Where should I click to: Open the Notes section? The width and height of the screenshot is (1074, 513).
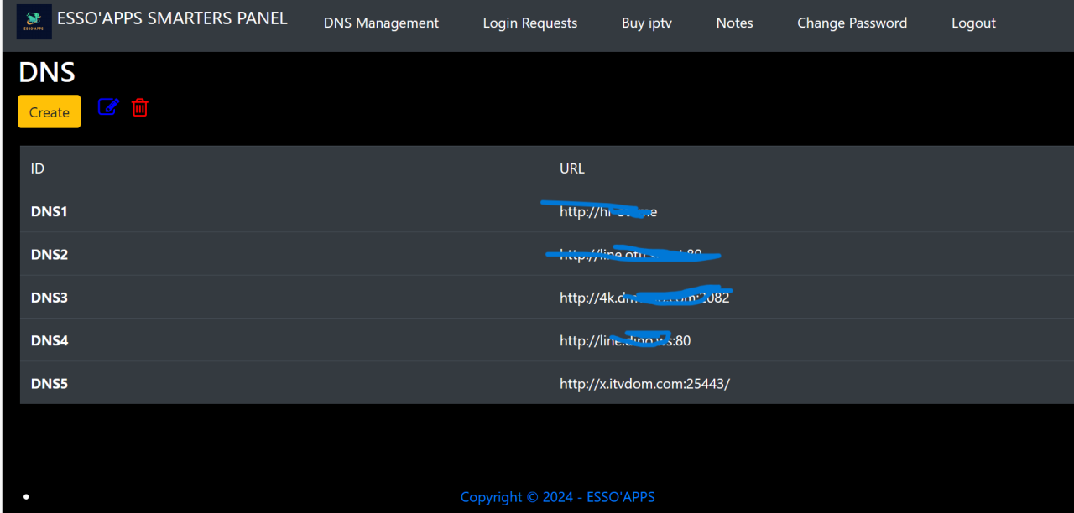click(734, 23)
